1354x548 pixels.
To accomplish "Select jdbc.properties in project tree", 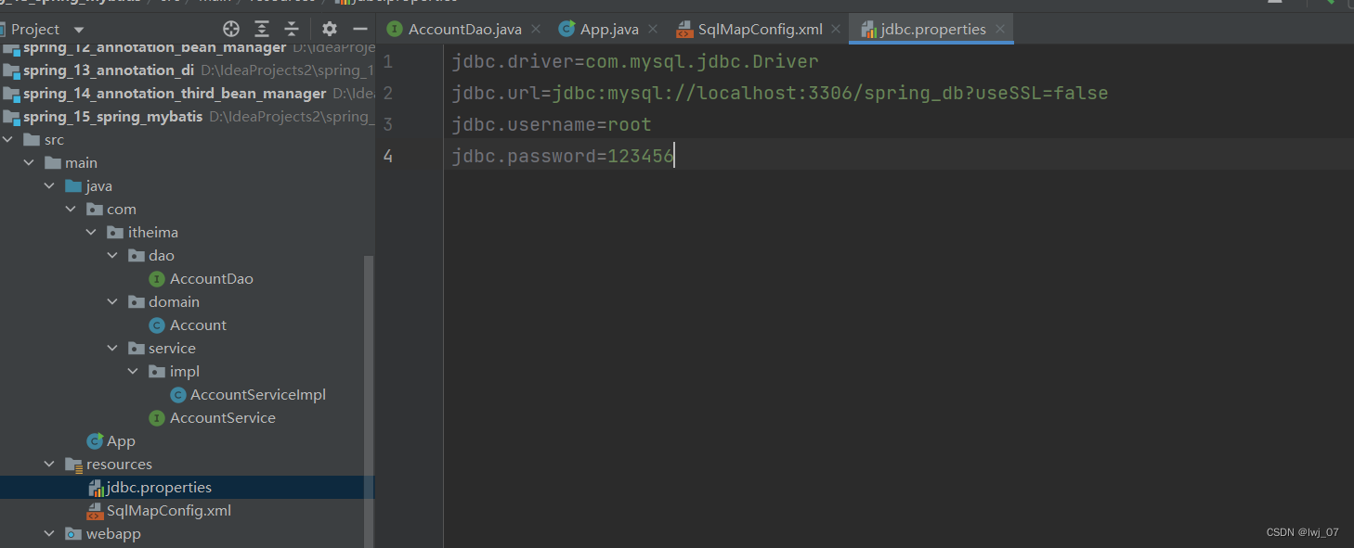I will click(159, 488).
